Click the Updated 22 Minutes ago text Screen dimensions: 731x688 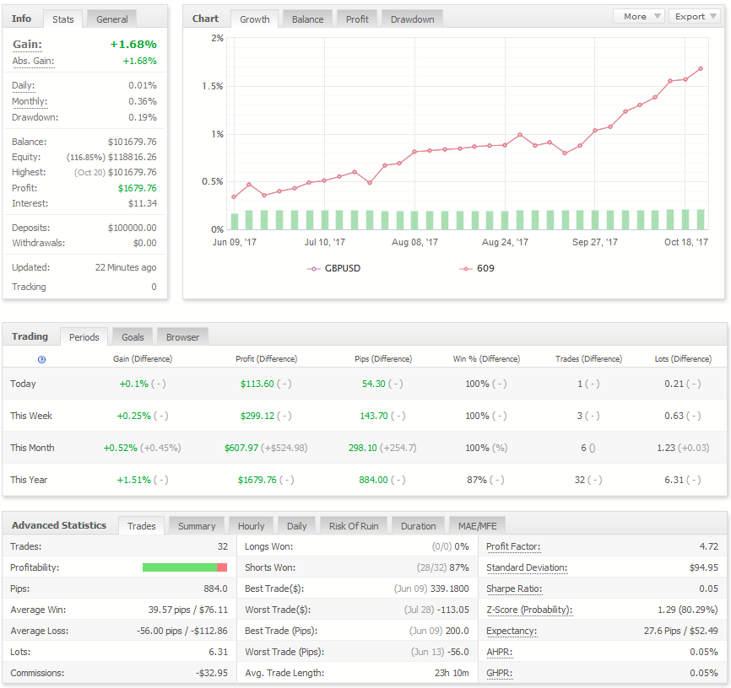126,268
